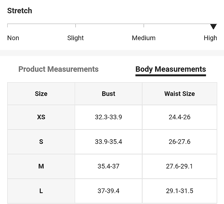Click the Slight stretch label
The width and height of the screenshot is (224, 204).
(75, 38)
